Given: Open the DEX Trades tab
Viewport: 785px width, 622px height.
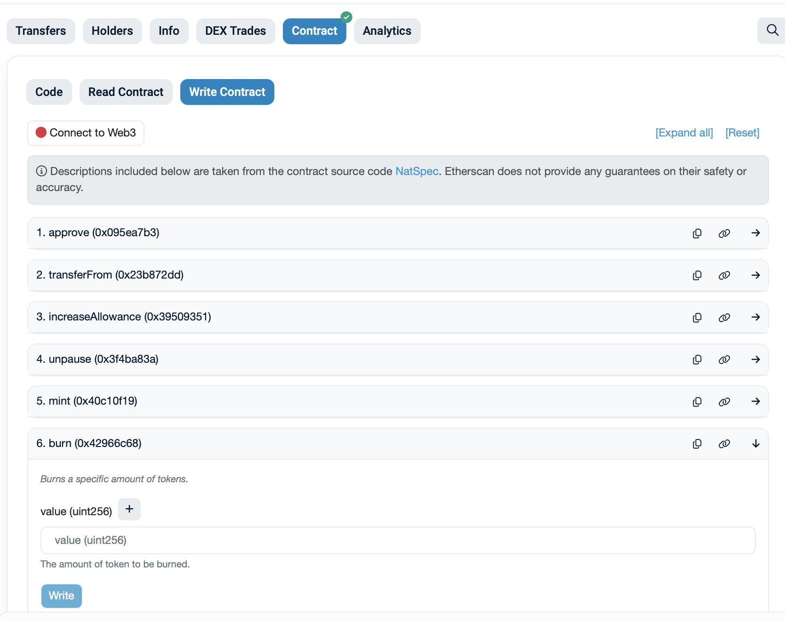Looking at the screenshot, I should [236, 31].
